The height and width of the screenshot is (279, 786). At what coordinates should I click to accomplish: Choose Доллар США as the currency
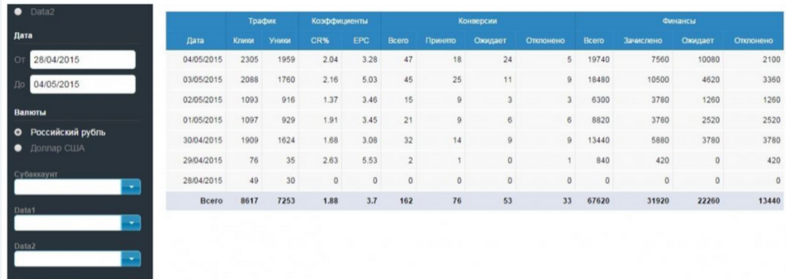coord(19,148)
